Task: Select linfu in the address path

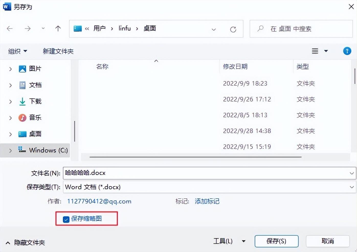Action: [125, 28]
